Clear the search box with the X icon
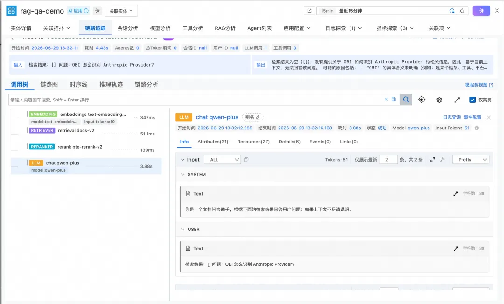Viewport: 504px width, 304px height. coord(386,100)
